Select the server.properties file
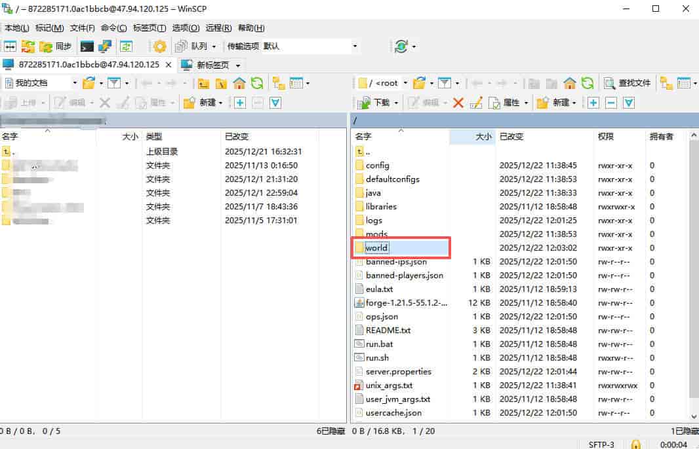699x449 pixels. [398, 371]
